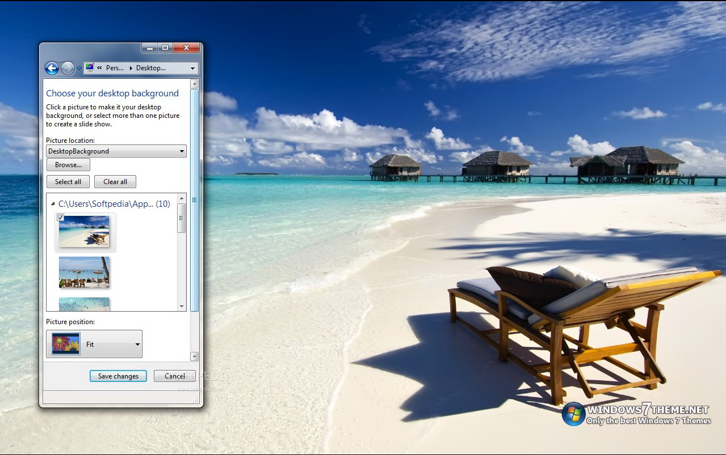
Task: Open the address bar history dropdown arrow
Action: click(192, 69)
